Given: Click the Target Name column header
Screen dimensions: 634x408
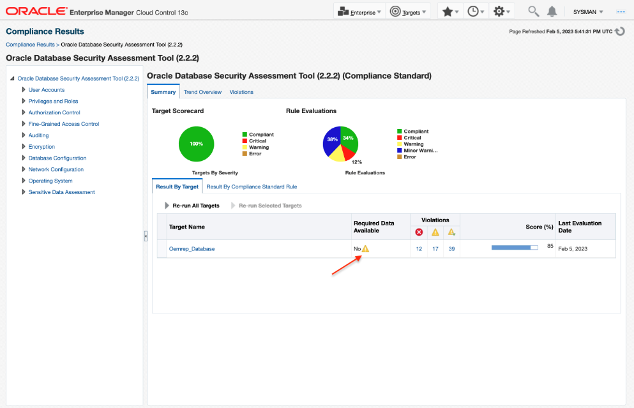Looking at the screenshot, I should click(259, 227).
